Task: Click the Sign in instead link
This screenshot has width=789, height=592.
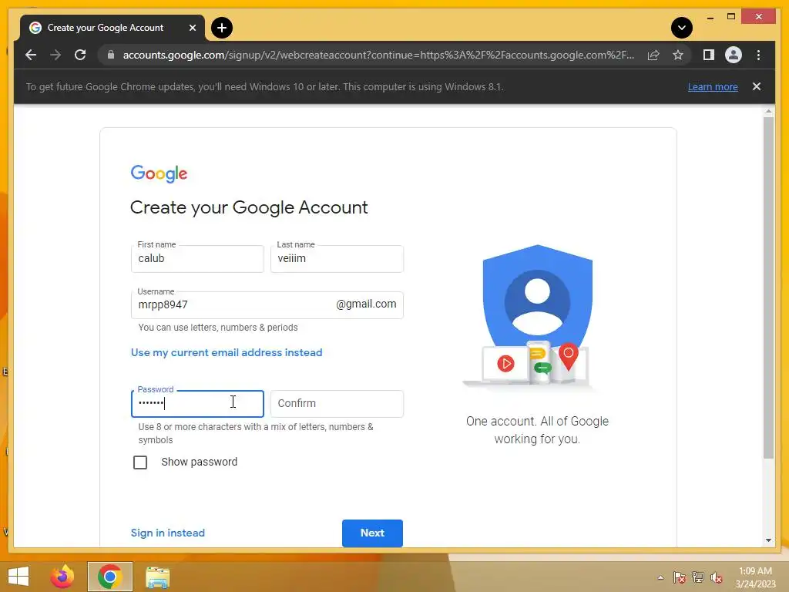Action: pos(167,533)
